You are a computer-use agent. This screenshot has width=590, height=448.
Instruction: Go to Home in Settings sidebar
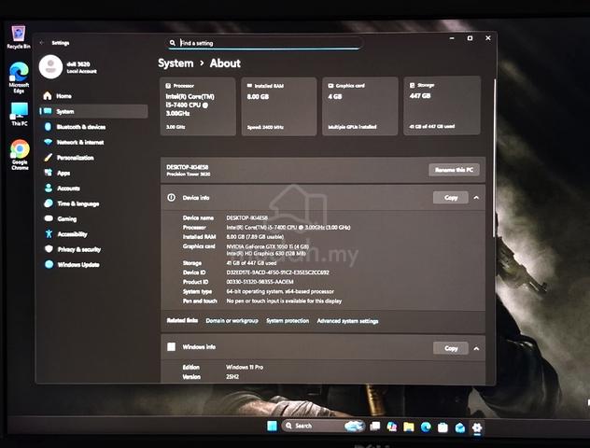point(93,96)
